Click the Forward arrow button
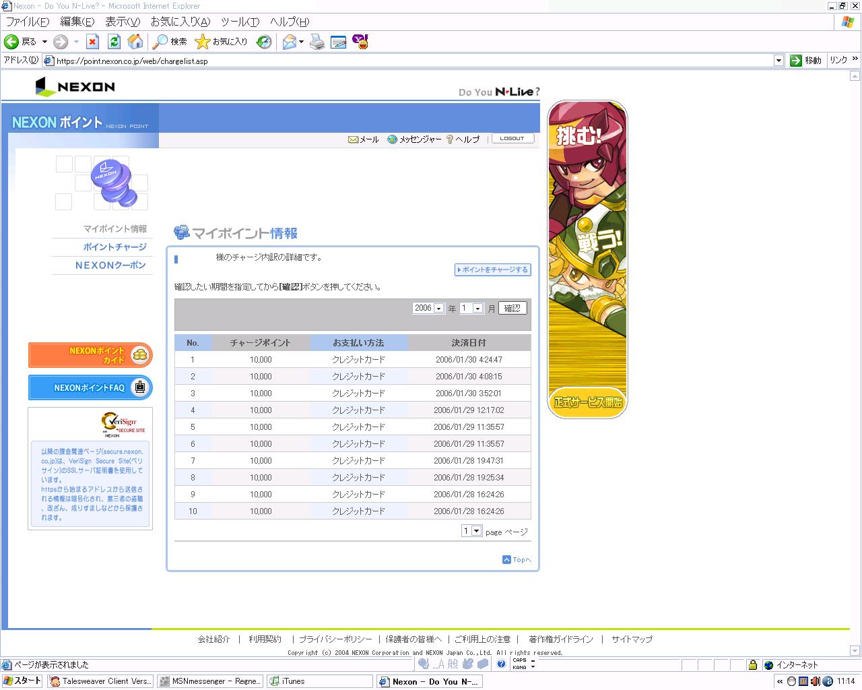This screenshot has width=862, height=690. point(61,42)
